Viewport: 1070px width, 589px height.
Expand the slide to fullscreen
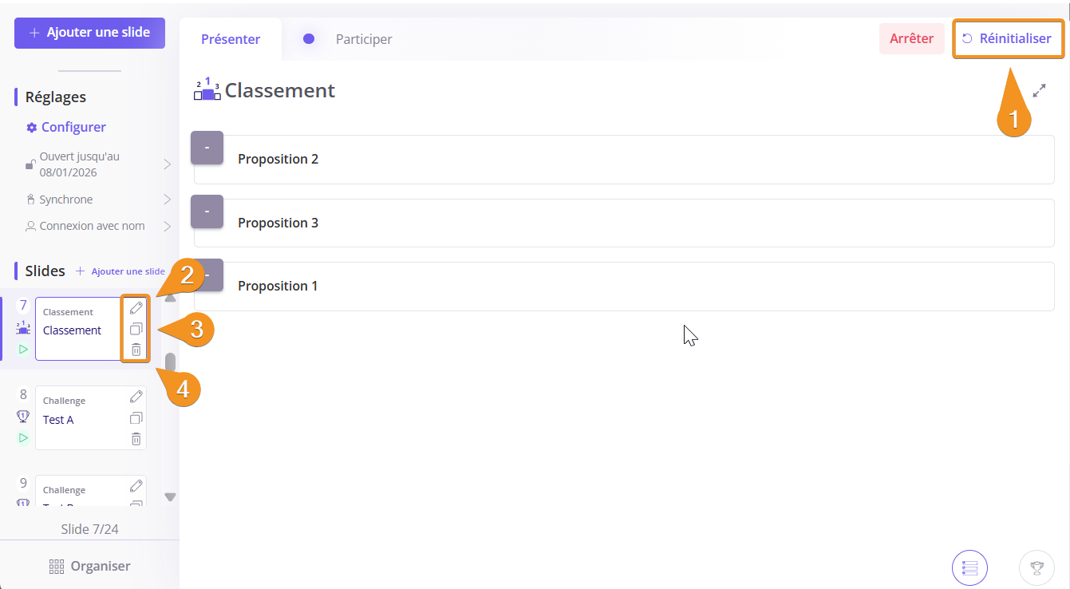tap(1039, 91)
